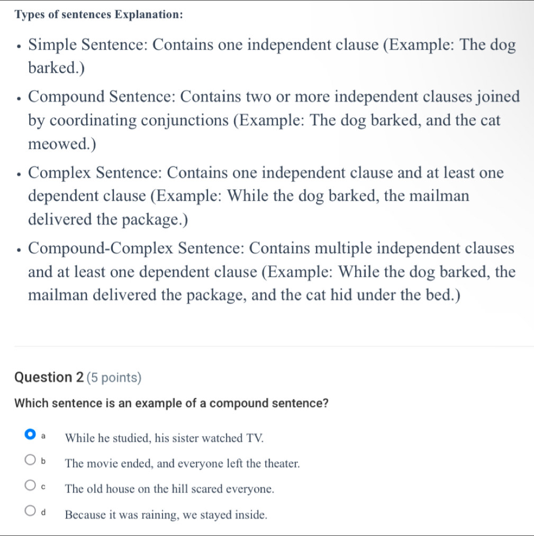Image resolution: width=534 pixels, height=536 pixels.
Task: Click the 'Which sentence is an example' question text
Action: click(x=172, y=403)
